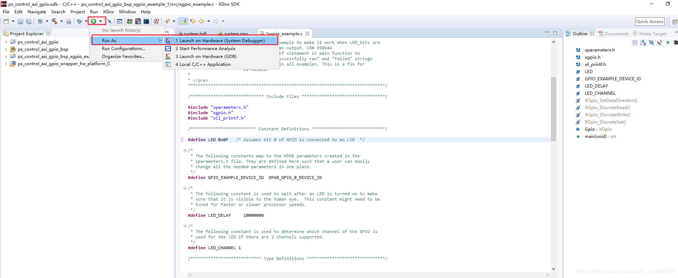Expand the ps_control_axi_gpio_bsp project
The width and height of the screenshot is (678, 278).
pos(6,49)
